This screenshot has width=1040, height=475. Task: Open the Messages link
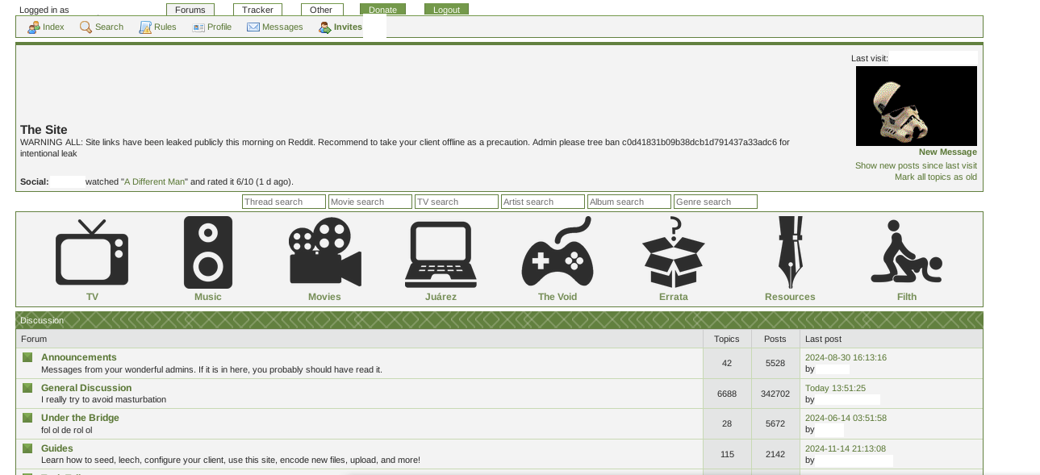click(282, 27)
